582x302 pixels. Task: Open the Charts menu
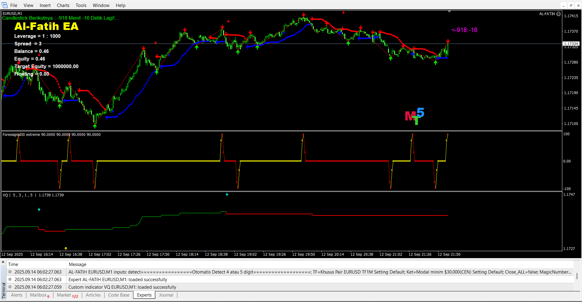point(63,5)
